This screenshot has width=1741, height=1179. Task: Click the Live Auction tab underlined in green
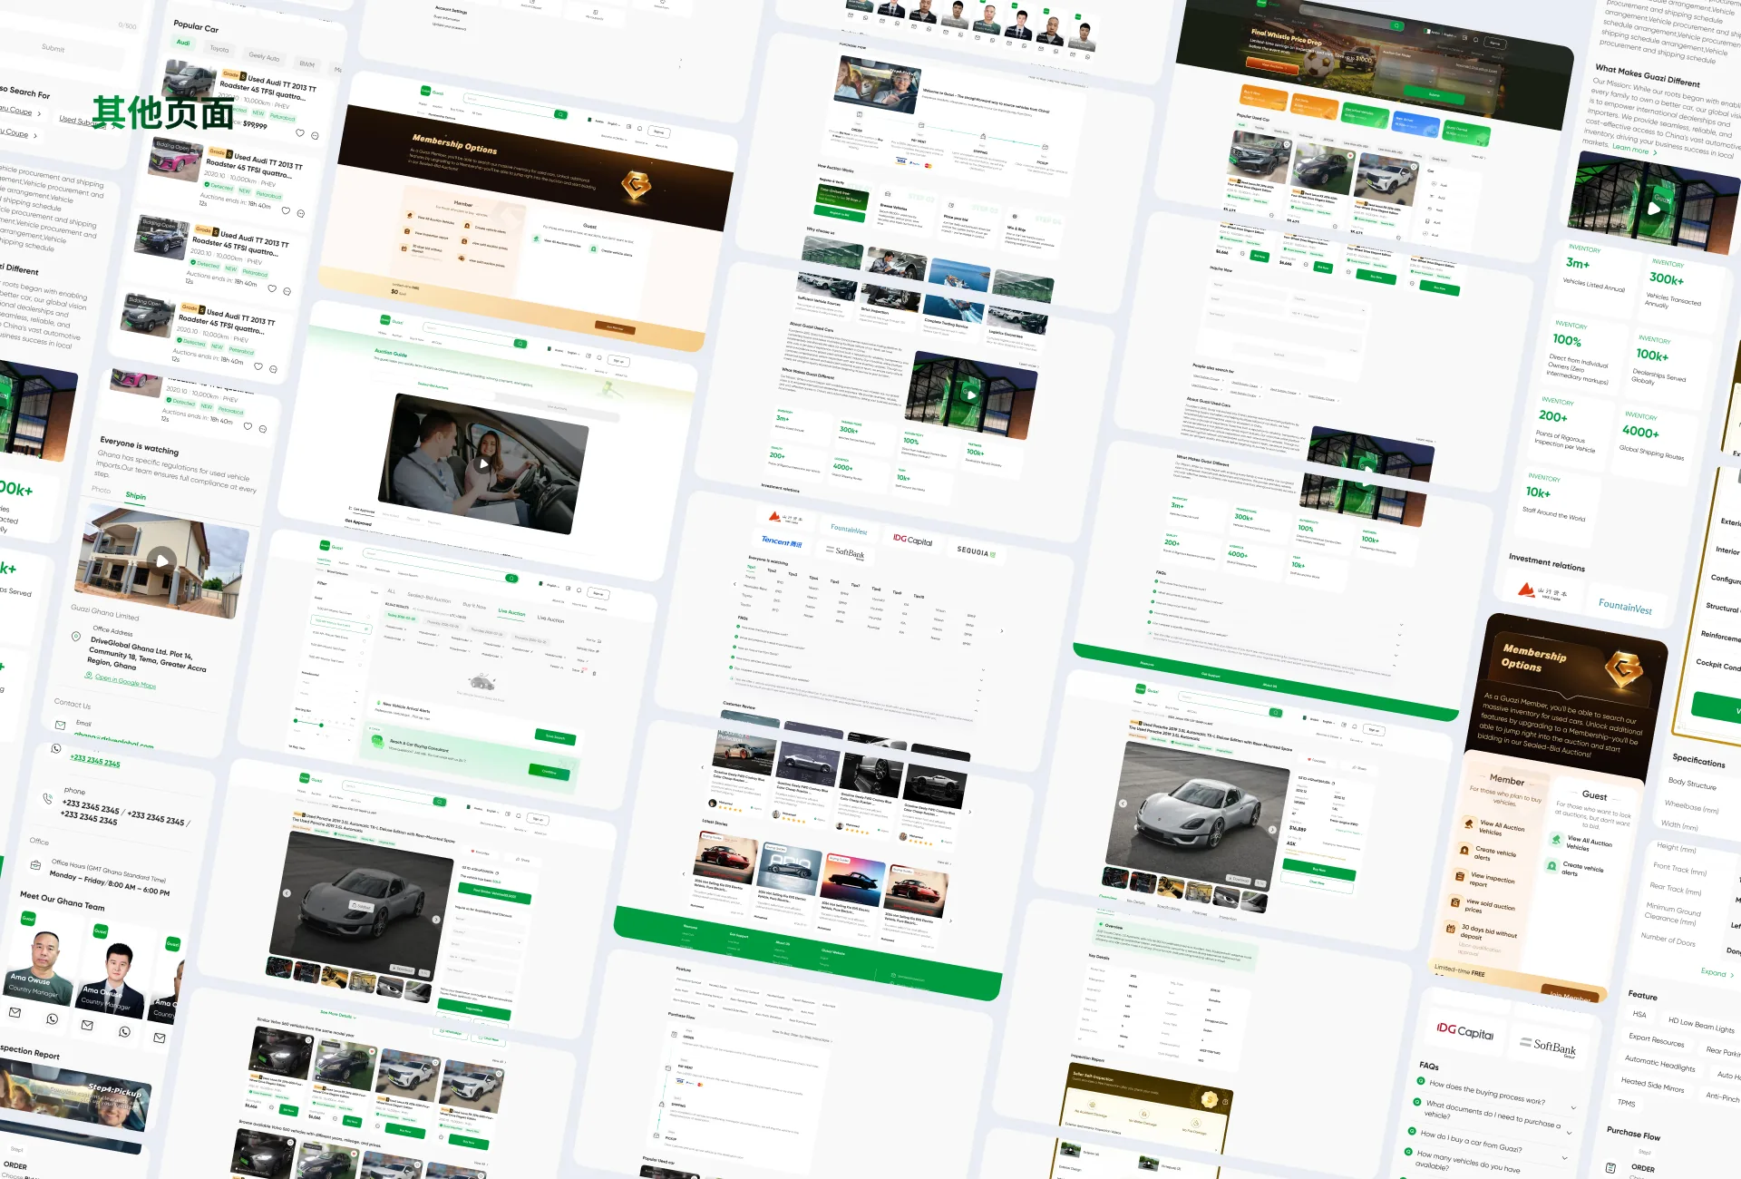point(511,612)
